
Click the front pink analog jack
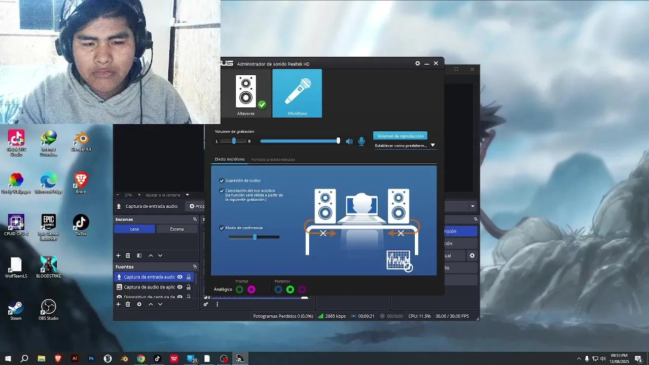coord(251,289)
